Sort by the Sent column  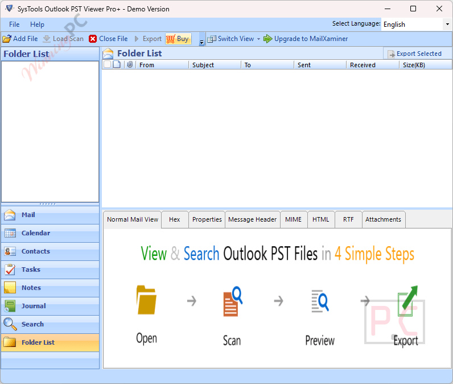pos(320,65)
